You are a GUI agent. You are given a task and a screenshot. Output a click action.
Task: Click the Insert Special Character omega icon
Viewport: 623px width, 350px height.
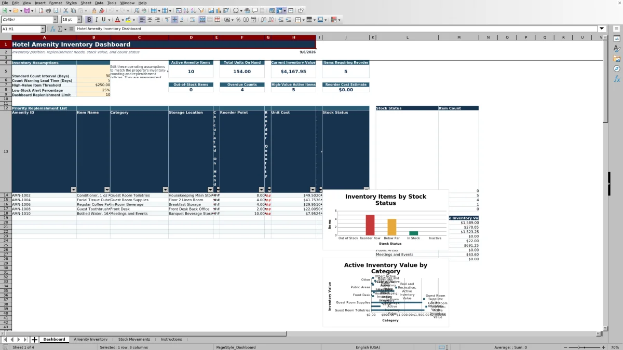236,10
